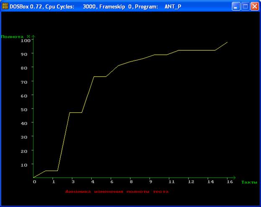
Task: Close the DOSBox window
Action: tap(254, 6)
